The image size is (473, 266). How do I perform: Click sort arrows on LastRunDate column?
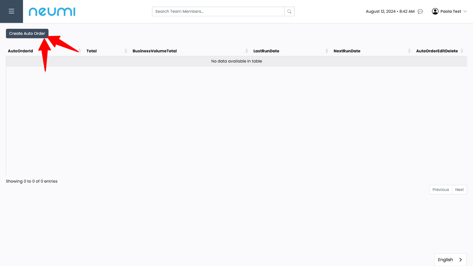[327, 51]
